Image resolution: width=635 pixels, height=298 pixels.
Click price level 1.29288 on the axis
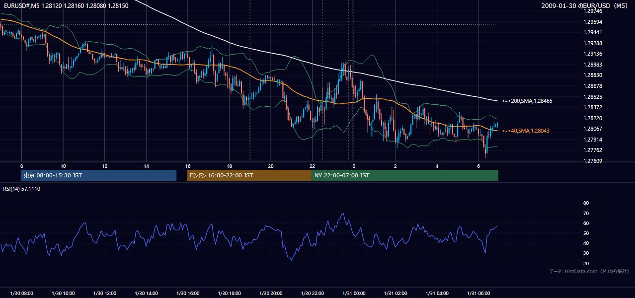[x=593, y=43]
